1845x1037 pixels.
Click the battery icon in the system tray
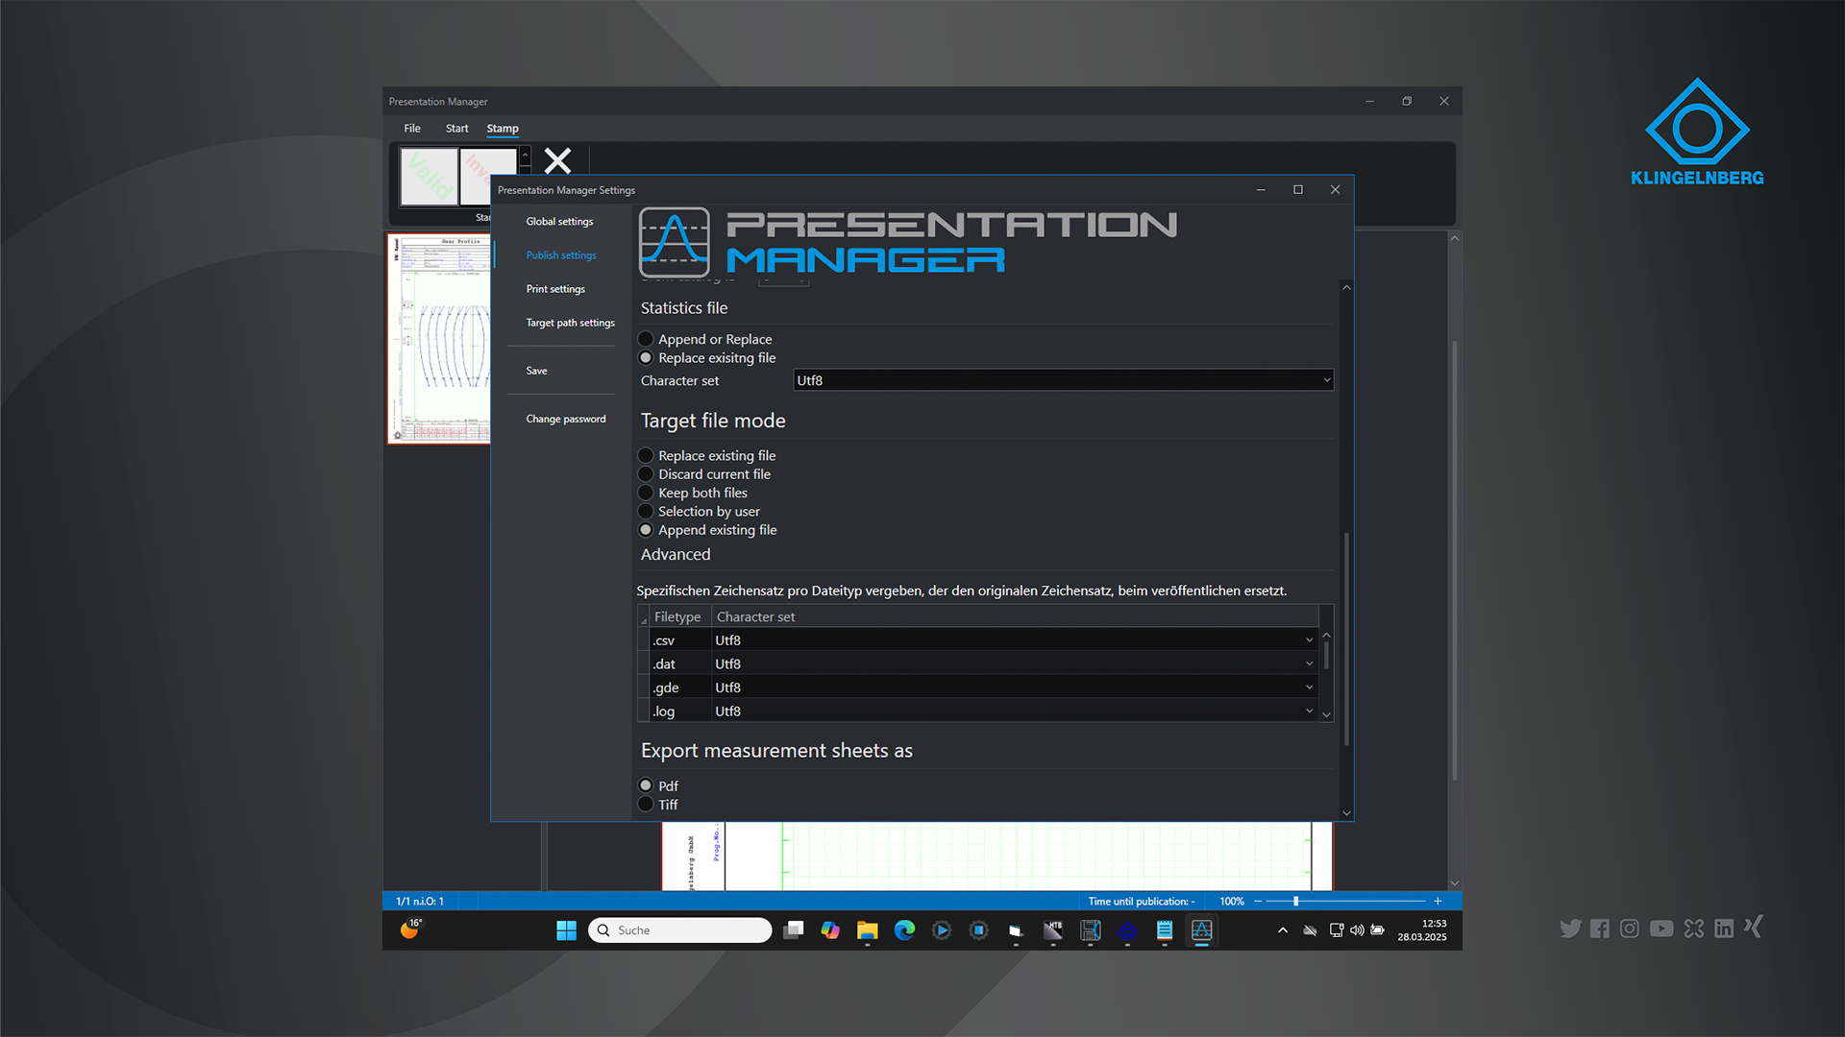[x=1378, y=929]
